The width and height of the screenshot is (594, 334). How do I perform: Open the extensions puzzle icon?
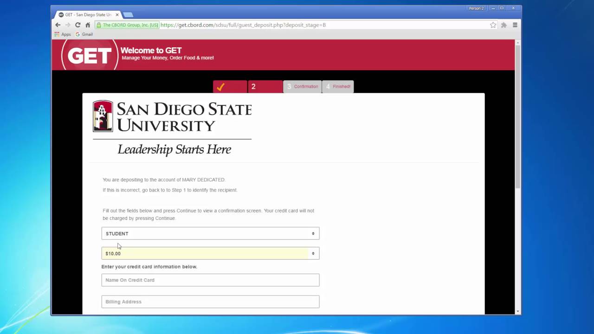point(504,25)
